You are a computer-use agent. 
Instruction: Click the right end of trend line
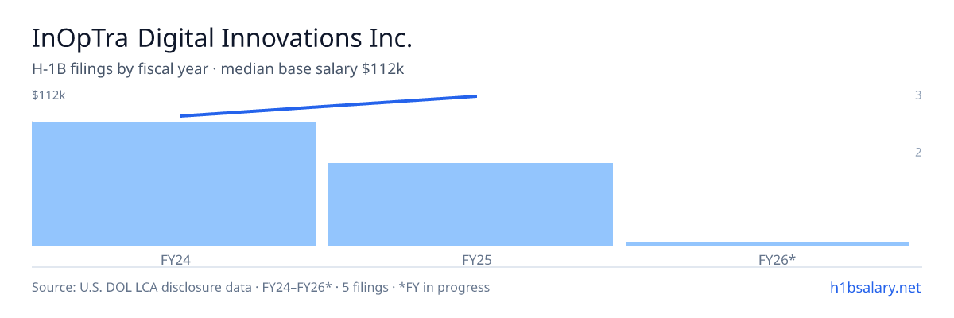[x=475, y=96]
